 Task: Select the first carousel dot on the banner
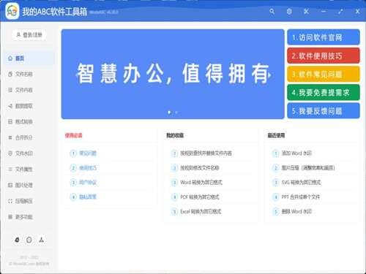(x=169, y=113)
